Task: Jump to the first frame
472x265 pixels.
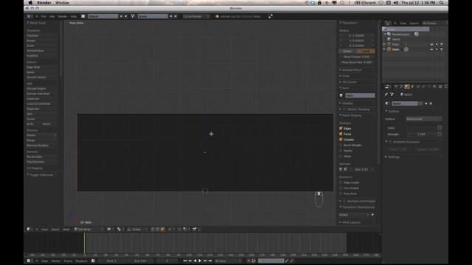Action: 185,261
